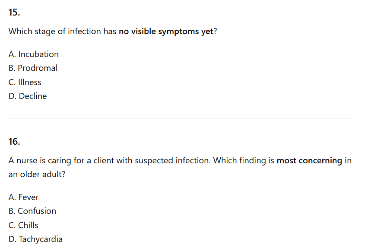The height and width of the screenshot is (248, 371).
Task: Click bold phrase "most concerning"
Action: pyautogui.click(x=309, y=160)
